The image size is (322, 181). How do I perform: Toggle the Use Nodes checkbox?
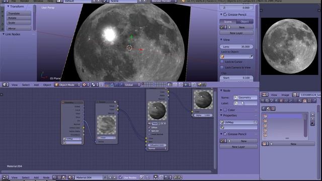pyautogui.click(x=121, y=177)
